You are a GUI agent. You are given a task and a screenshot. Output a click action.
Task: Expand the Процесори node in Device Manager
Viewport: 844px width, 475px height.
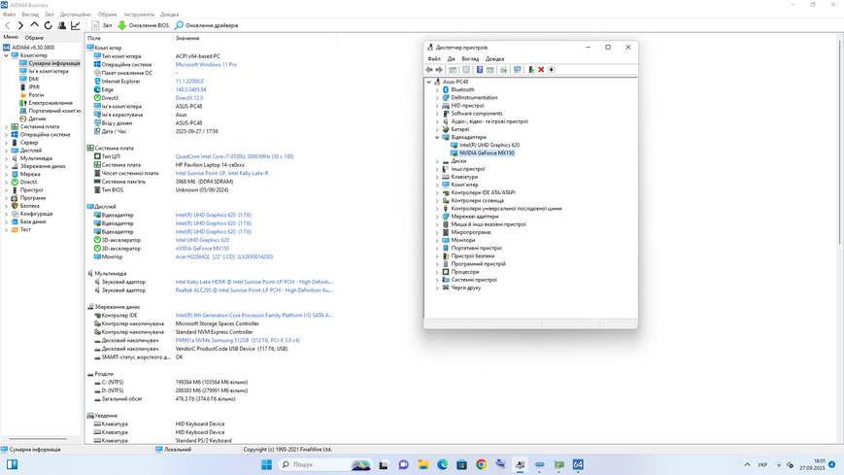pos(437,272)
